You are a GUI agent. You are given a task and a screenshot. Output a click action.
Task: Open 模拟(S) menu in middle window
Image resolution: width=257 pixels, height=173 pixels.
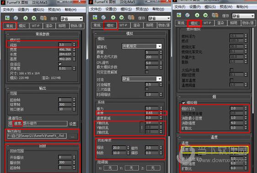(x=126, y=9)
